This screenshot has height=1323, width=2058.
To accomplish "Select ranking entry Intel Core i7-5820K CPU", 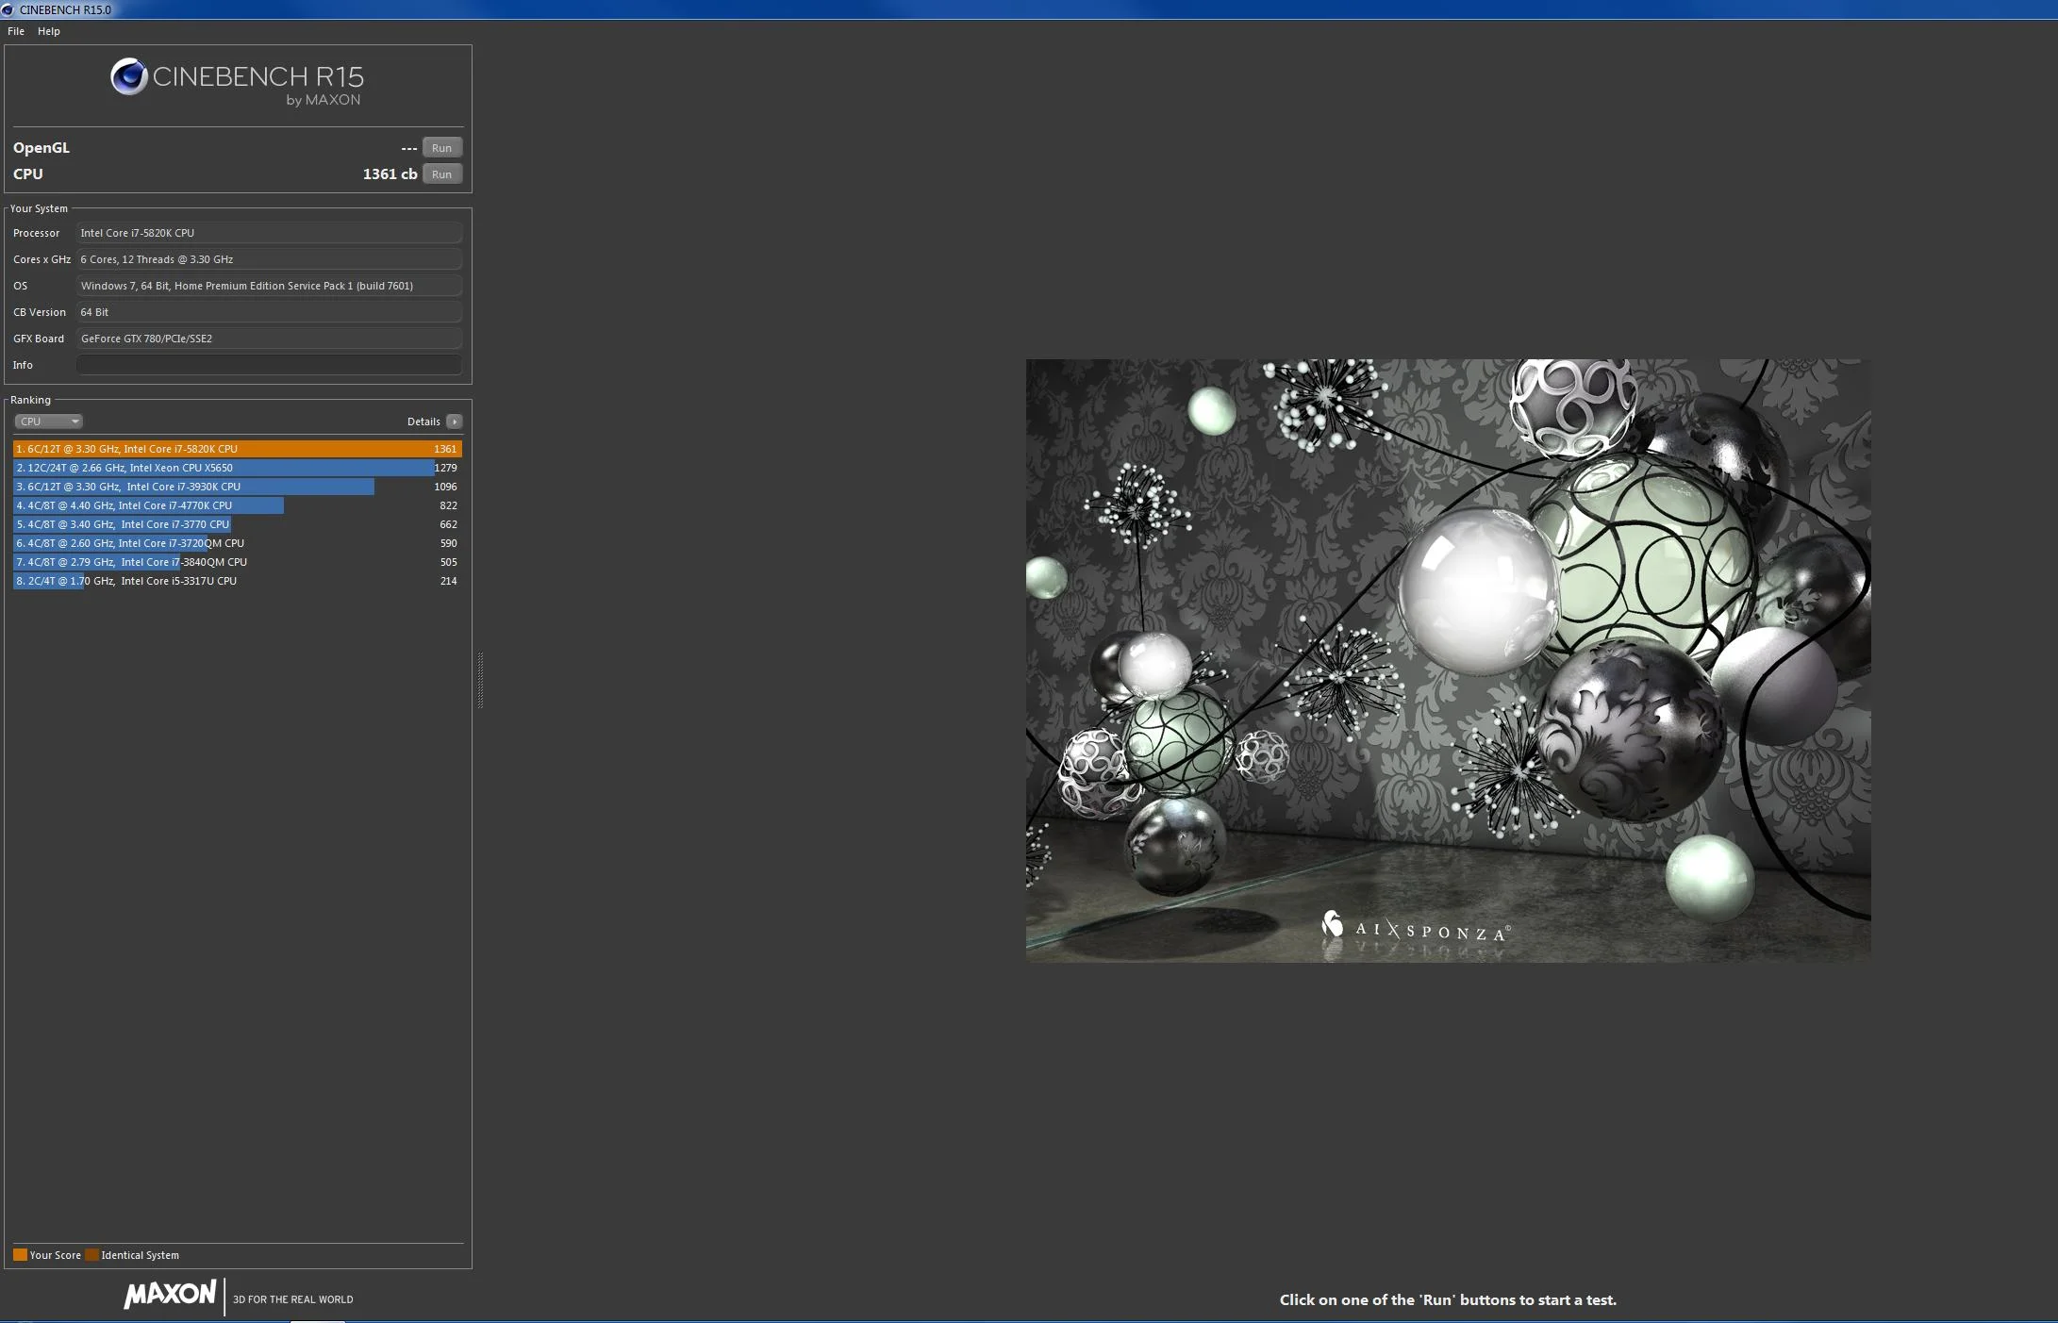I will coord(238,449).
